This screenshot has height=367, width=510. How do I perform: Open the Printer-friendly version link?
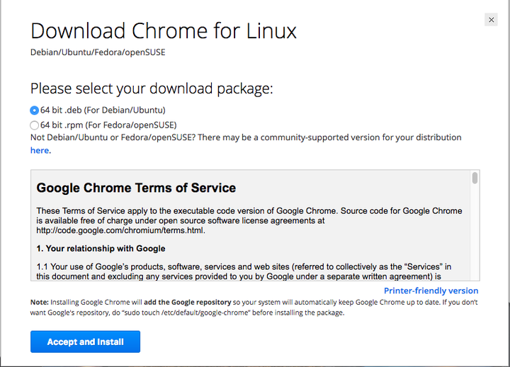pyautogui.click(x=431, y=290)
